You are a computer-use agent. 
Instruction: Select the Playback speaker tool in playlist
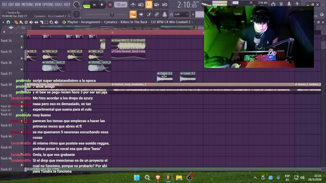(x=57, y=22)
